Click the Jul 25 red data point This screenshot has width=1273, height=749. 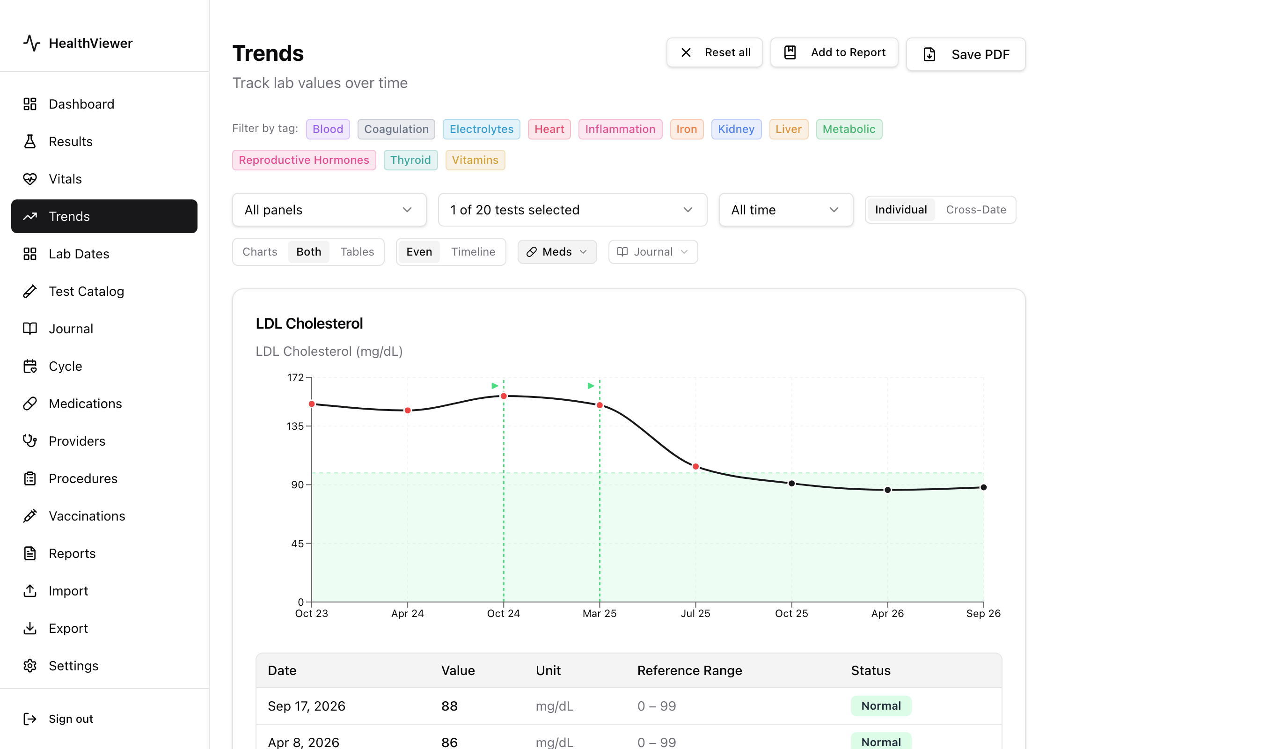click(x=695, y=466)
